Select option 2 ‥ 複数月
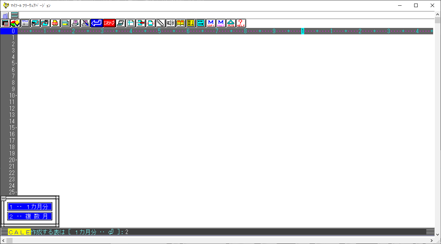 click(x=30, y=216)
